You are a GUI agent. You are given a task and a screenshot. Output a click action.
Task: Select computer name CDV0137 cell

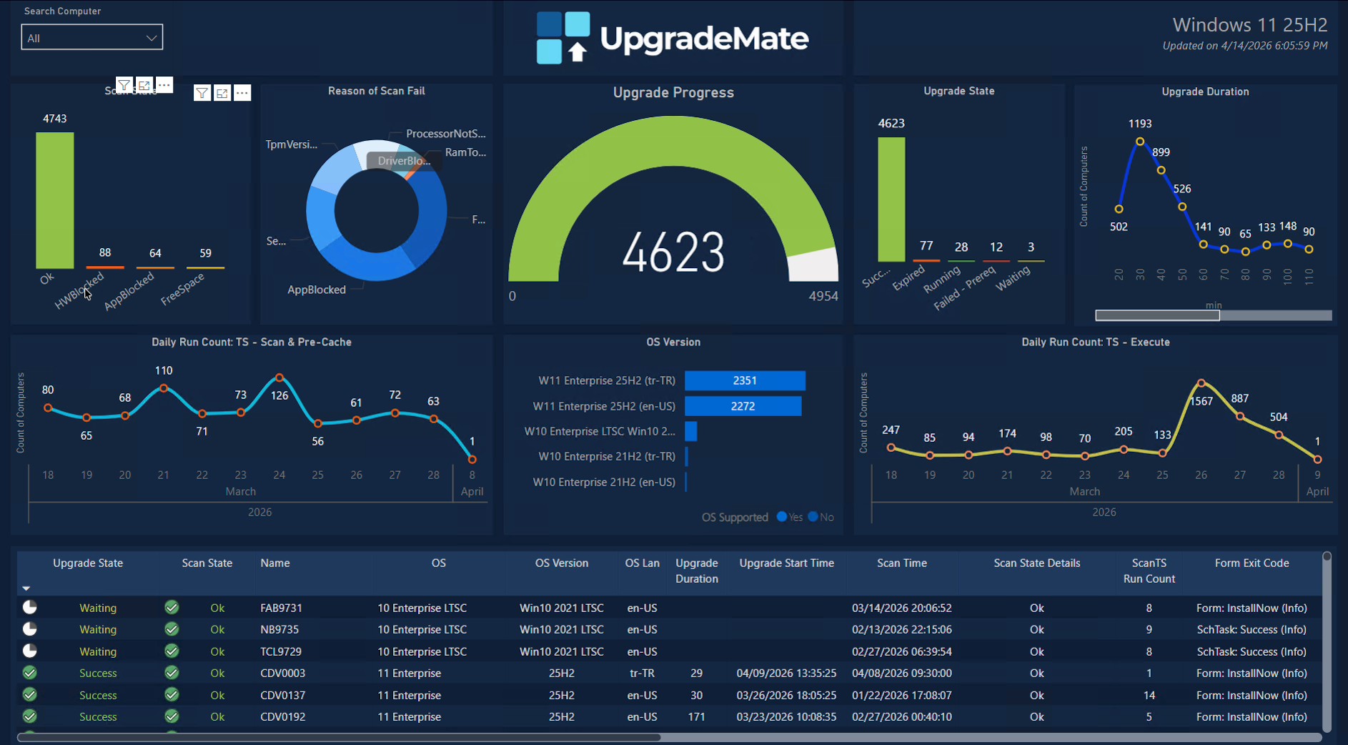[282, 695]
